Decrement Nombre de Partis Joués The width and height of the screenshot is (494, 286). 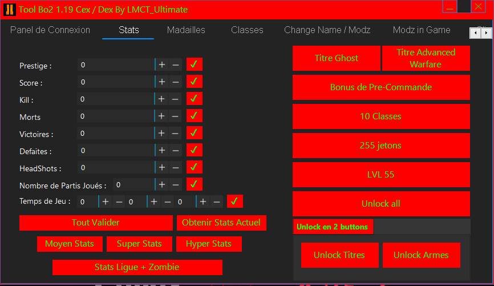point(176,184)
